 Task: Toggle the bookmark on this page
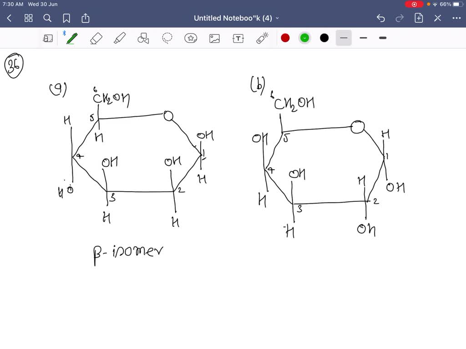click(x=66, y=18)
